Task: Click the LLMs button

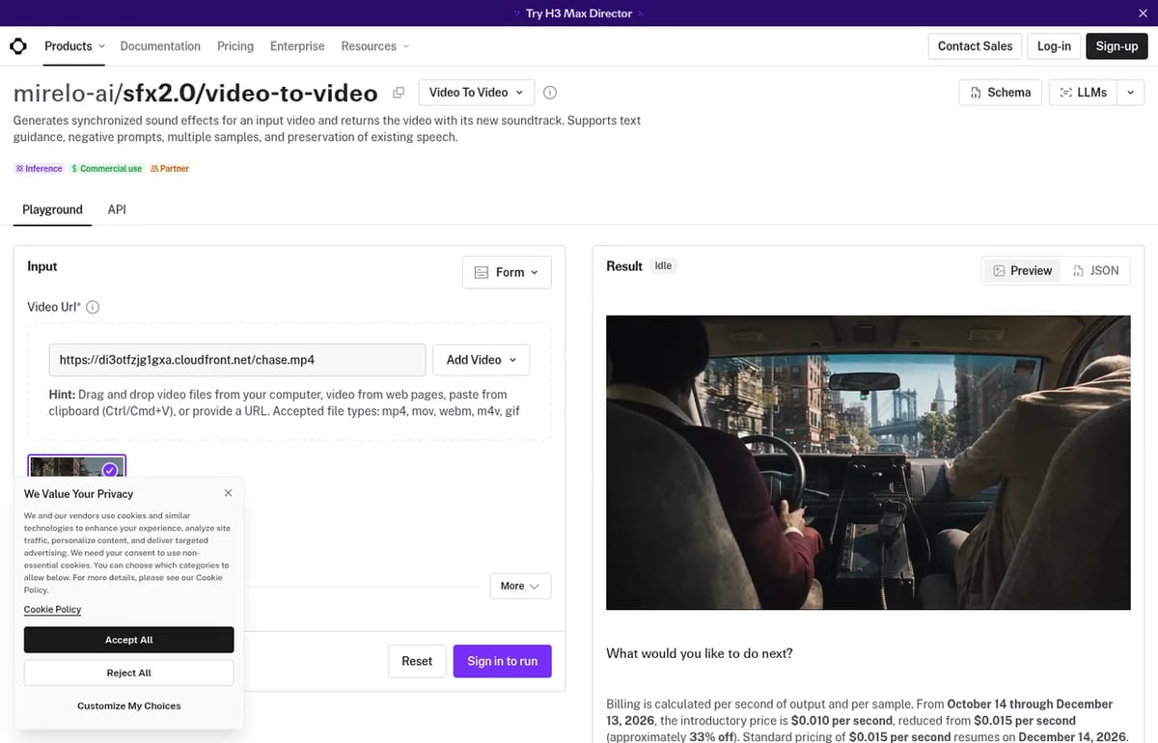Action: [1084, 93]
